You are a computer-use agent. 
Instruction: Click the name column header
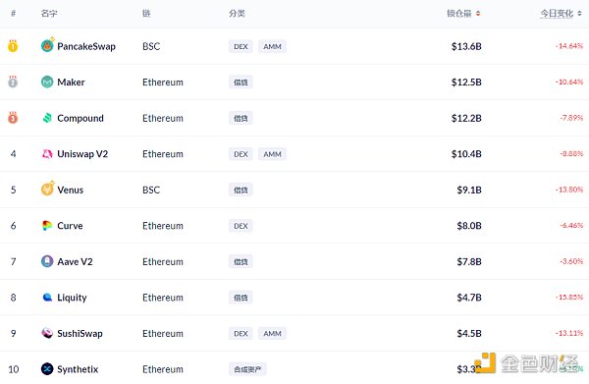(49, 14)
